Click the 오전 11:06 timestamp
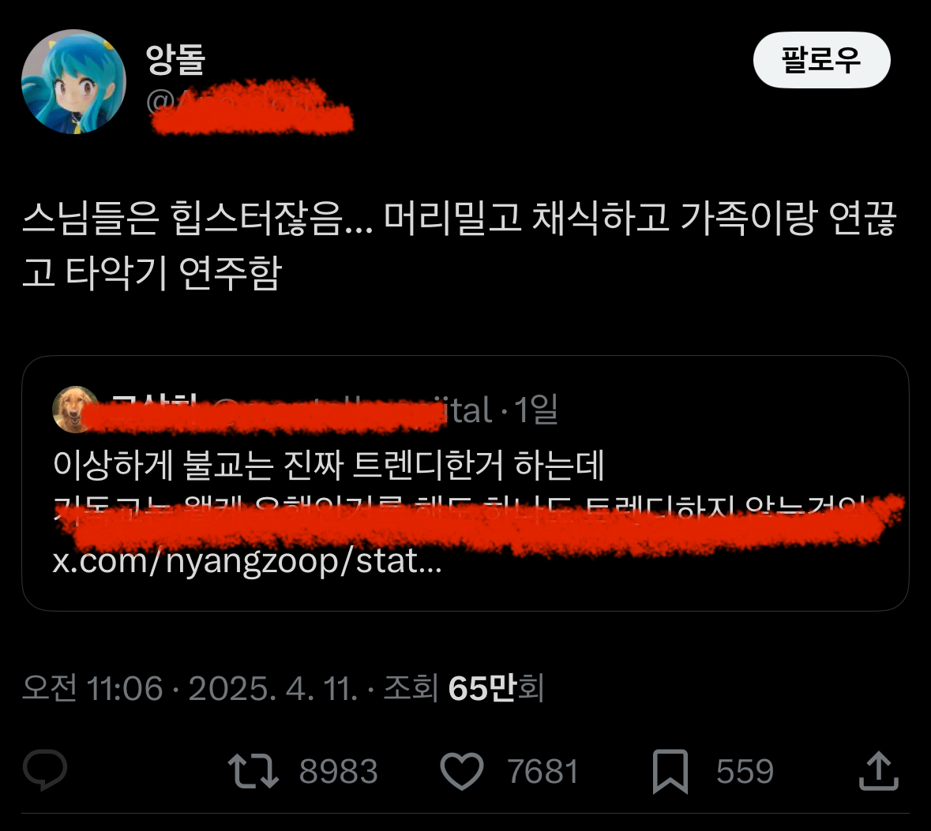Viewport: 931px width, 831px height. [92, 688]
